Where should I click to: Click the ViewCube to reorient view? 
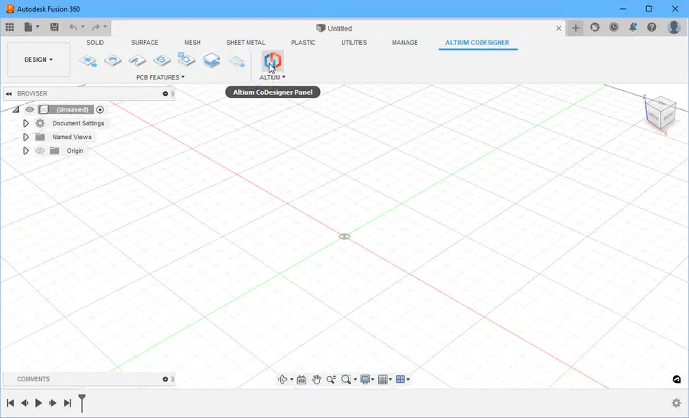661,115
